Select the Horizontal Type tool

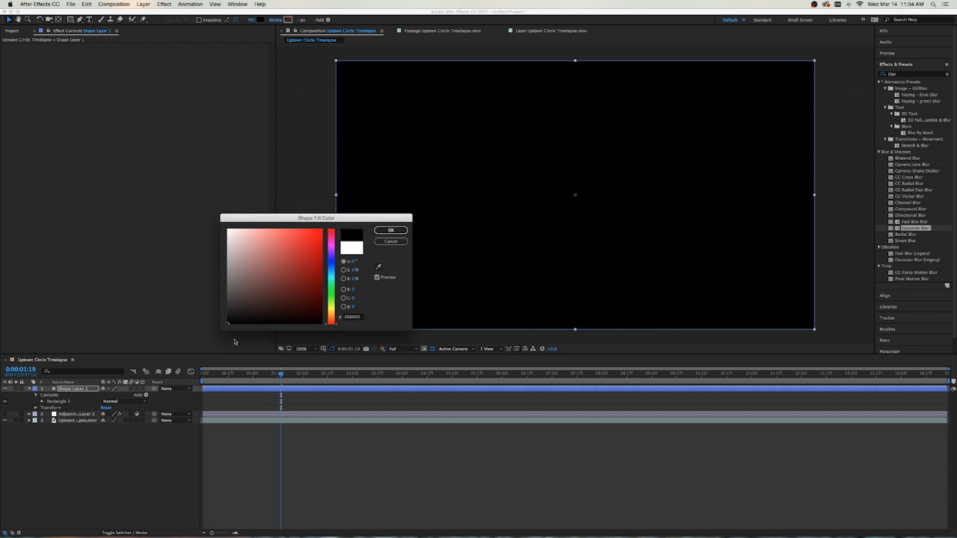(90, 19)
